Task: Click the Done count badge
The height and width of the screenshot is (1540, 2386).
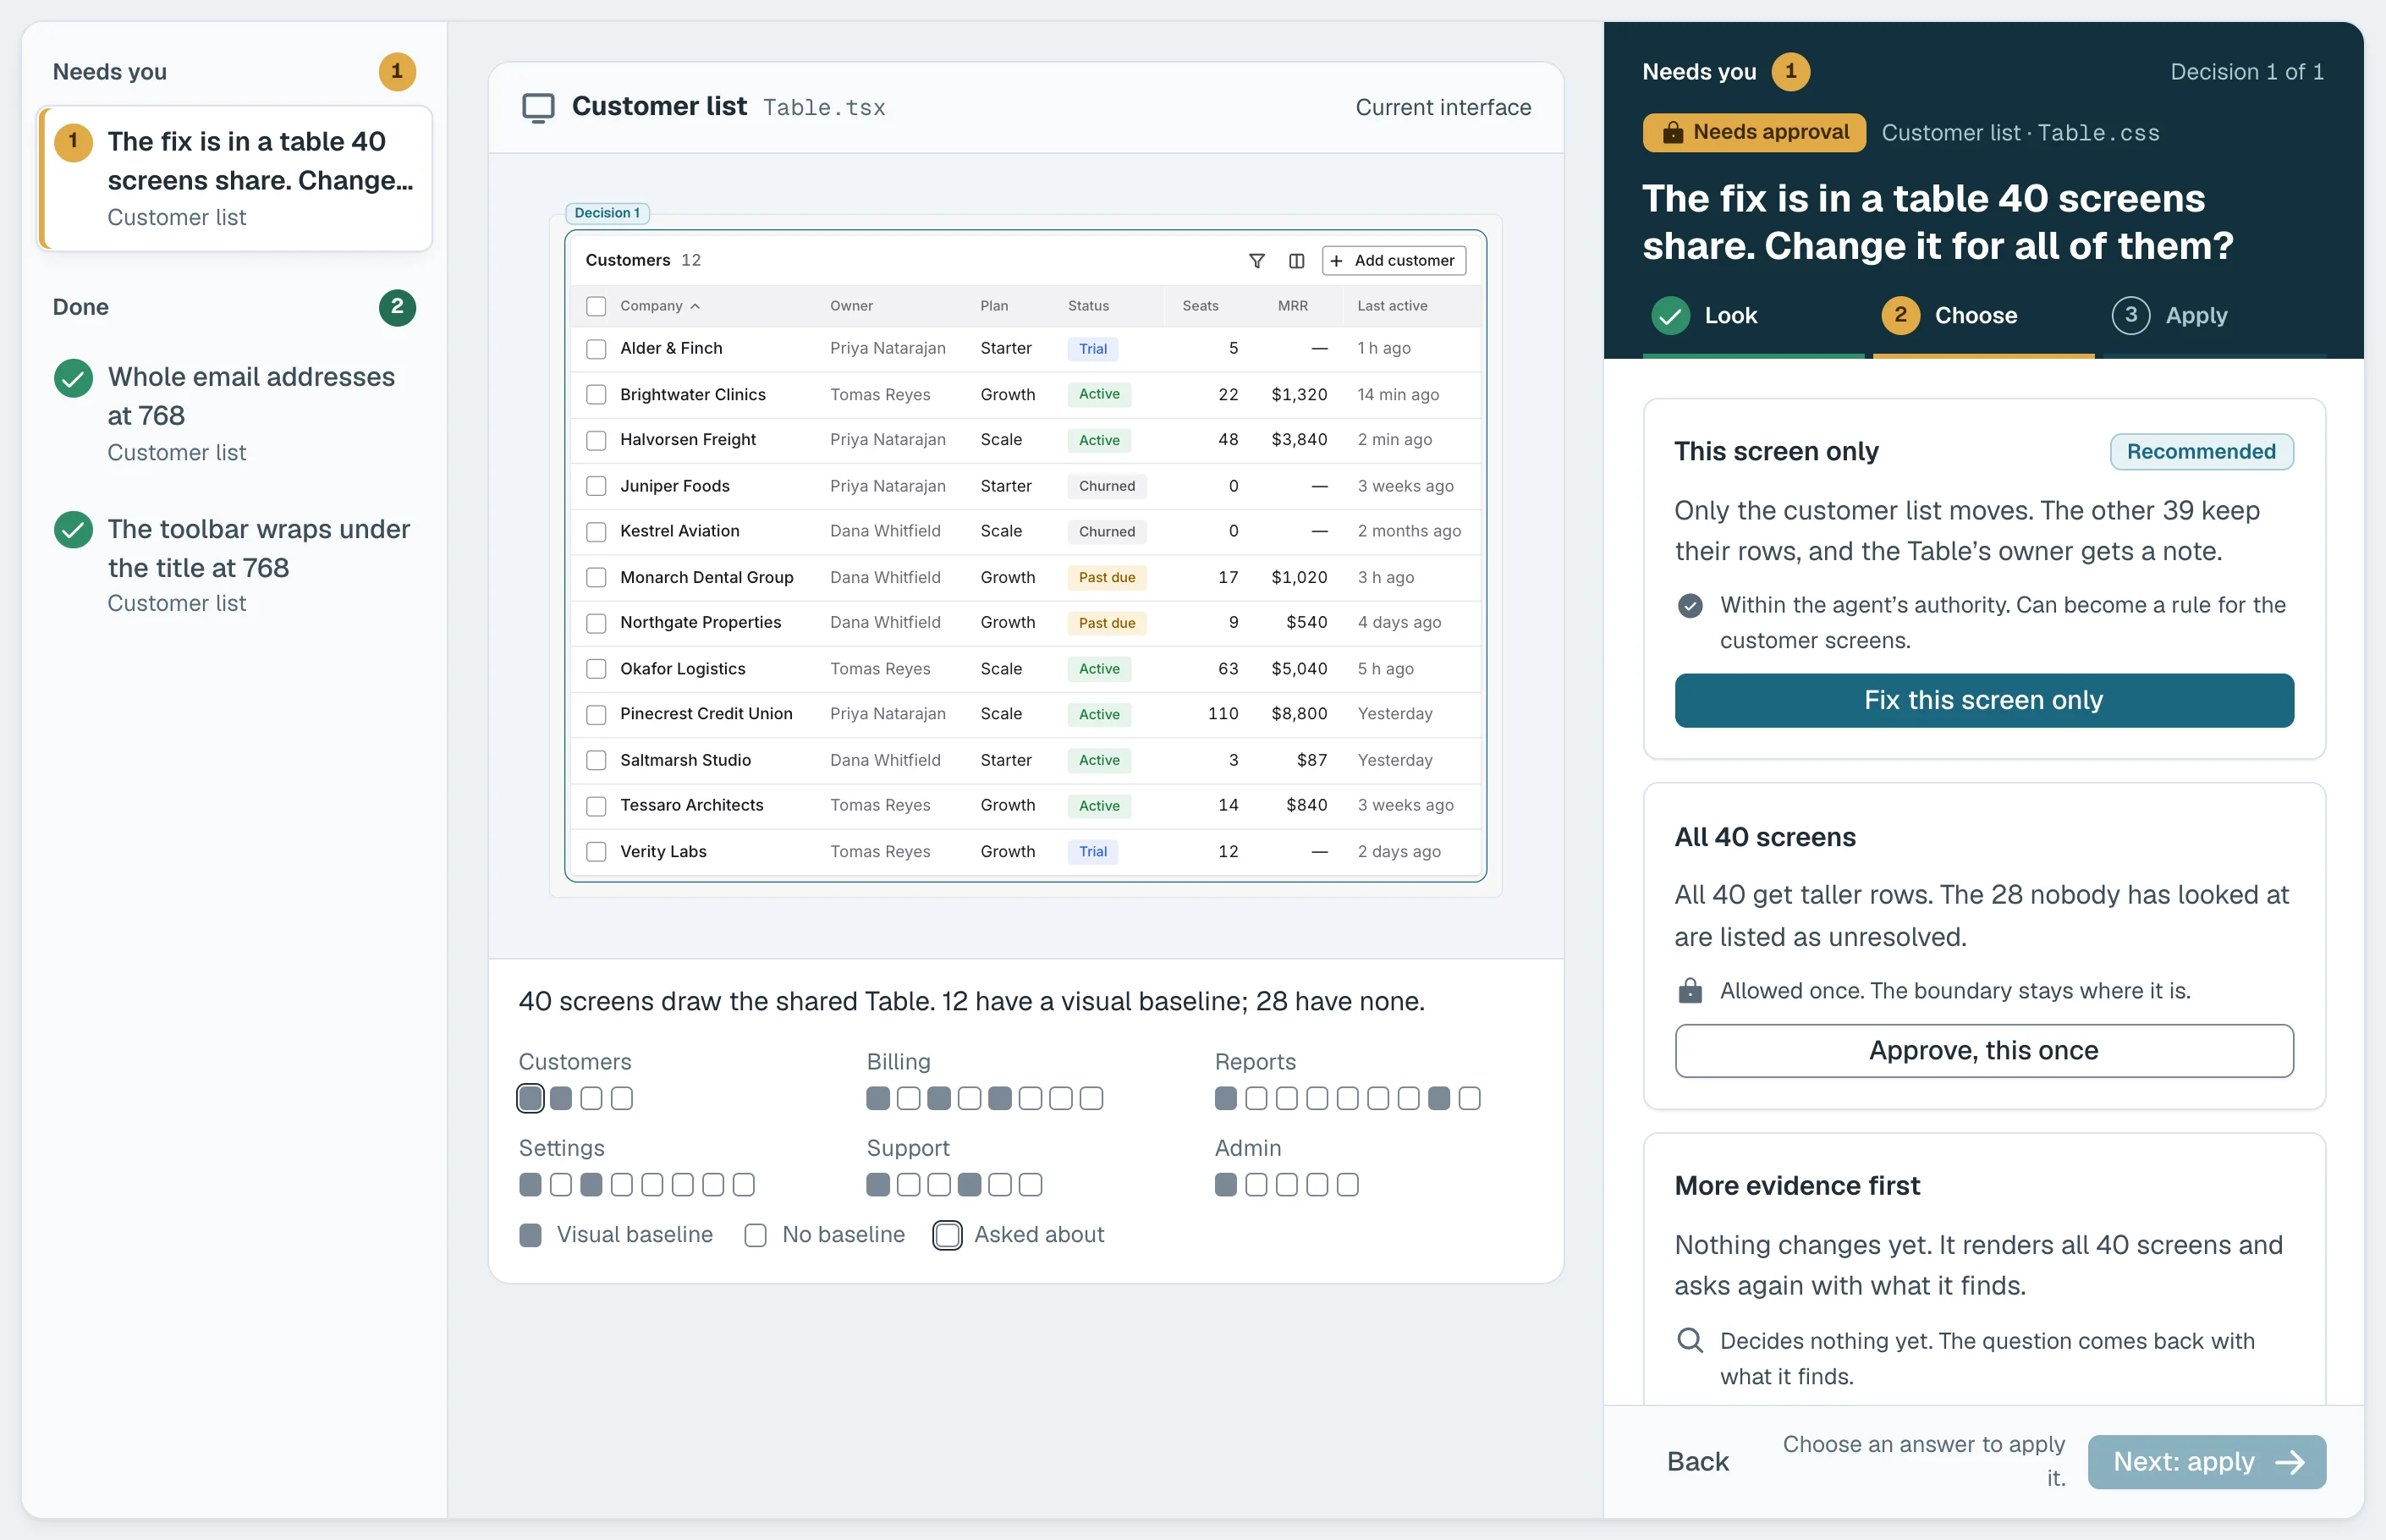Action: 397,307
